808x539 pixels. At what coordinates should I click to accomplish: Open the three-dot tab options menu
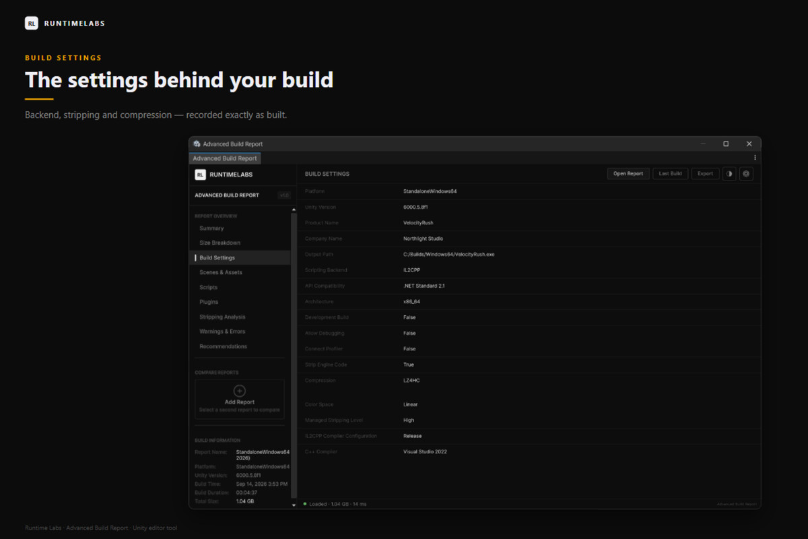[755, 158]
